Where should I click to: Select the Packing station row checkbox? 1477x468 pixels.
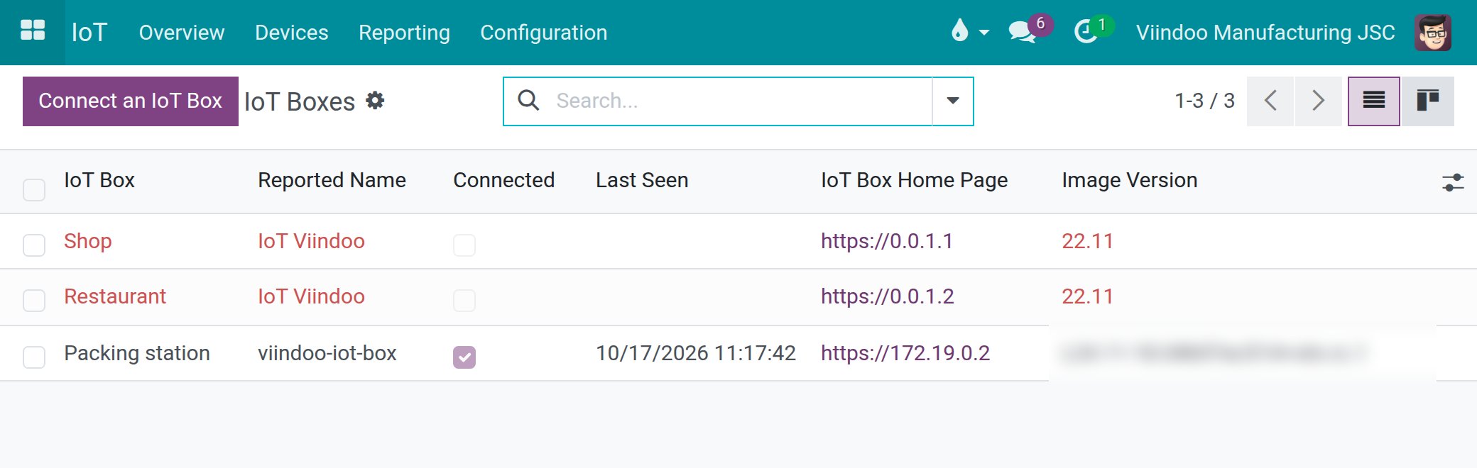34,357
